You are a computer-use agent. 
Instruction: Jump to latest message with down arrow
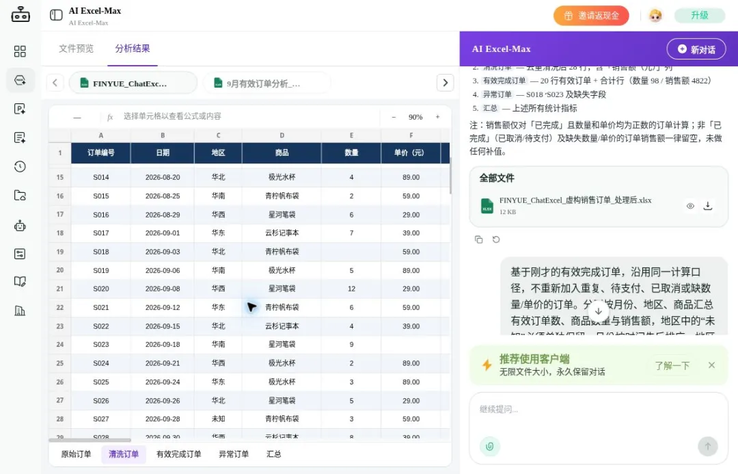[598, 311]
